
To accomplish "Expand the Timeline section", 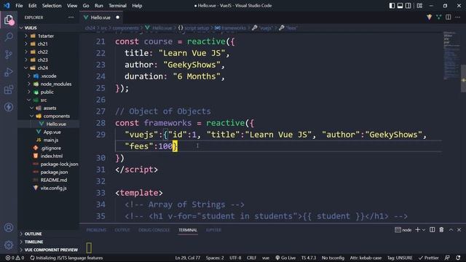I will (x=49, y=242).
